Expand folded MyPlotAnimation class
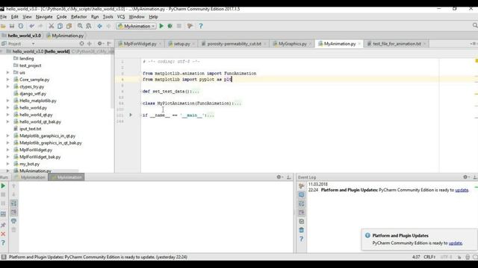 pos(238,103)
